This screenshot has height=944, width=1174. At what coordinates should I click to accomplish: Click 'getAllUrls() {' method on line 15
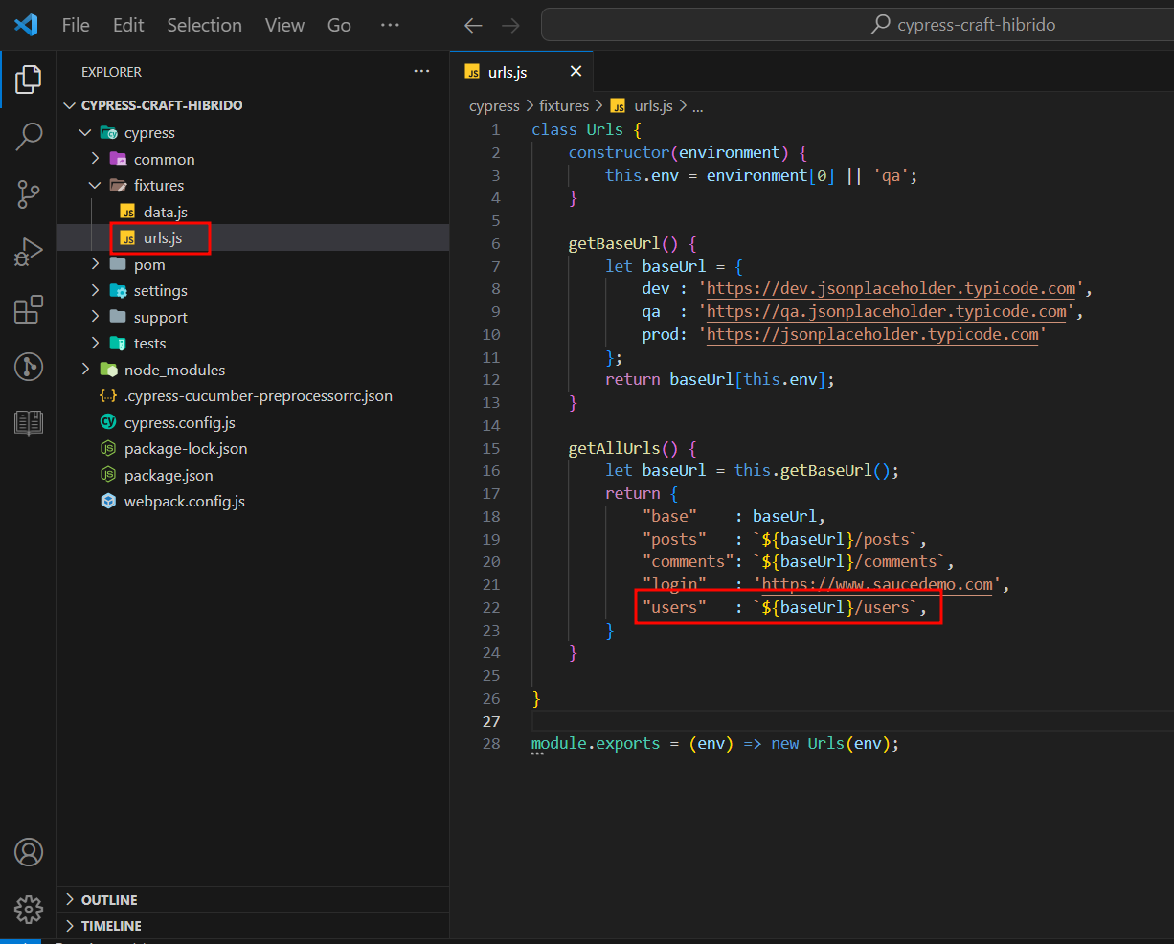(x=632, y=448)
